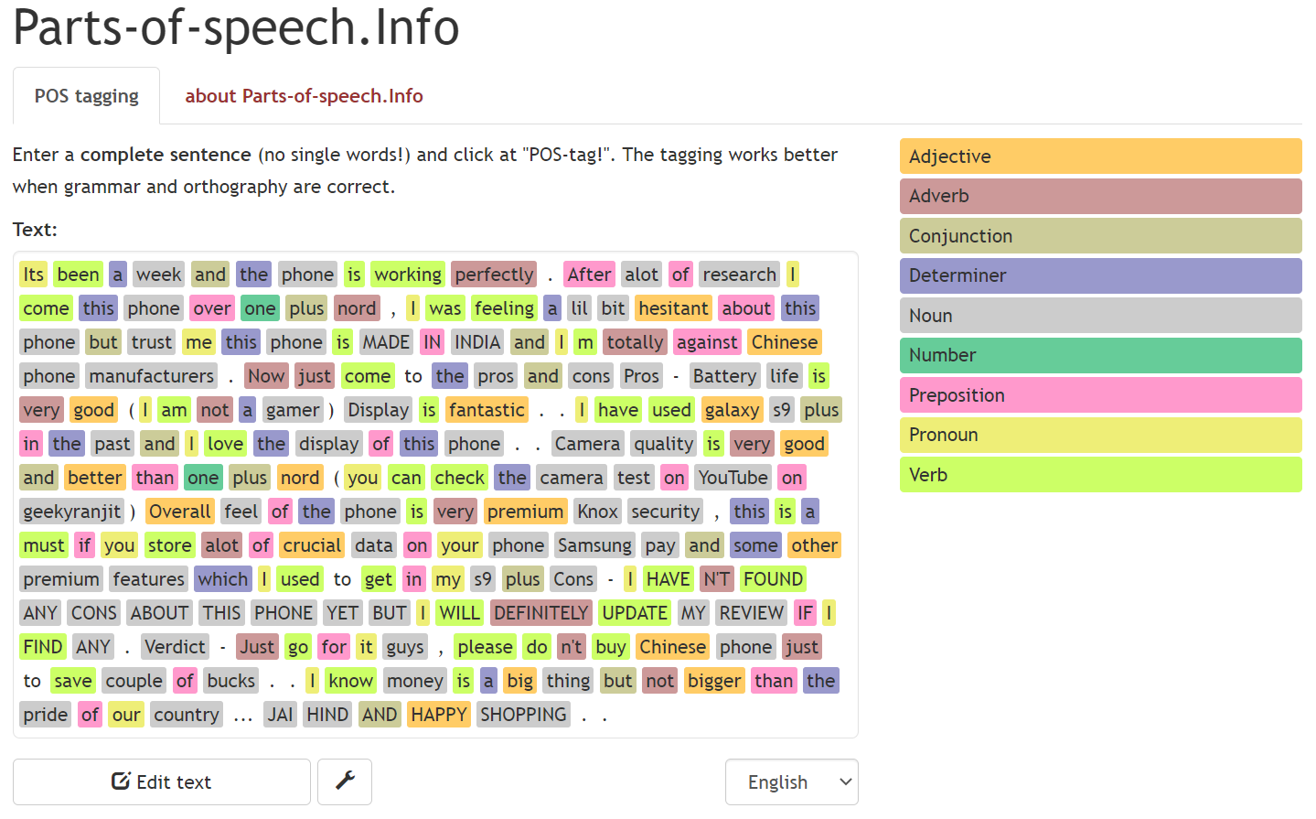Click the tagged word "DEFINITELY"
Screen dimensions: 1316x819
tap(541, 613)
